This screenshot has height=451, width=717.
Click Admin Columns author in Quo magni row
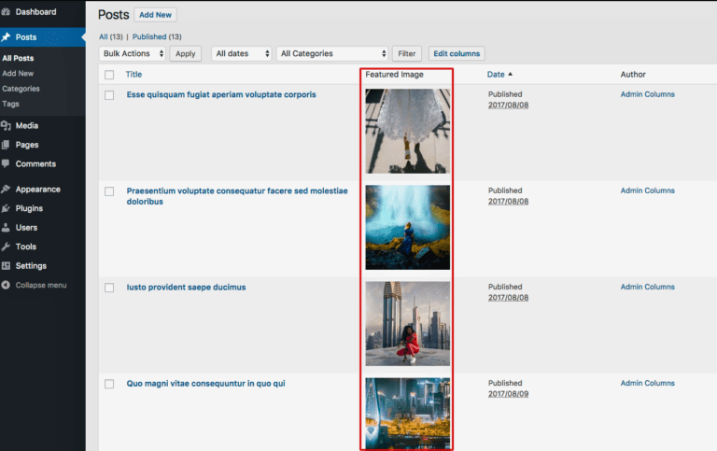tap(648, 383)
